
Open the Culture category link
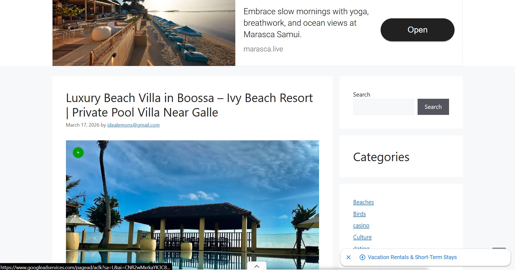362,237
